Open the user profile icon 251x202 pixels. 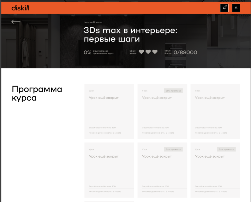tap(236, 8)
